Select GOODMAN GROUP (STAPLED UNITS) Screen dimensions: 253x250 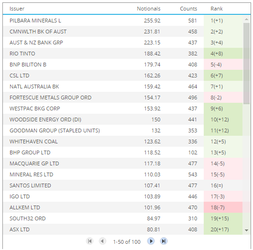(55, 130)
